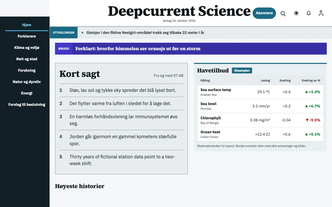Open user account profile icon
332x207 pixels.
pyautogui.click(x=321, y=13)
